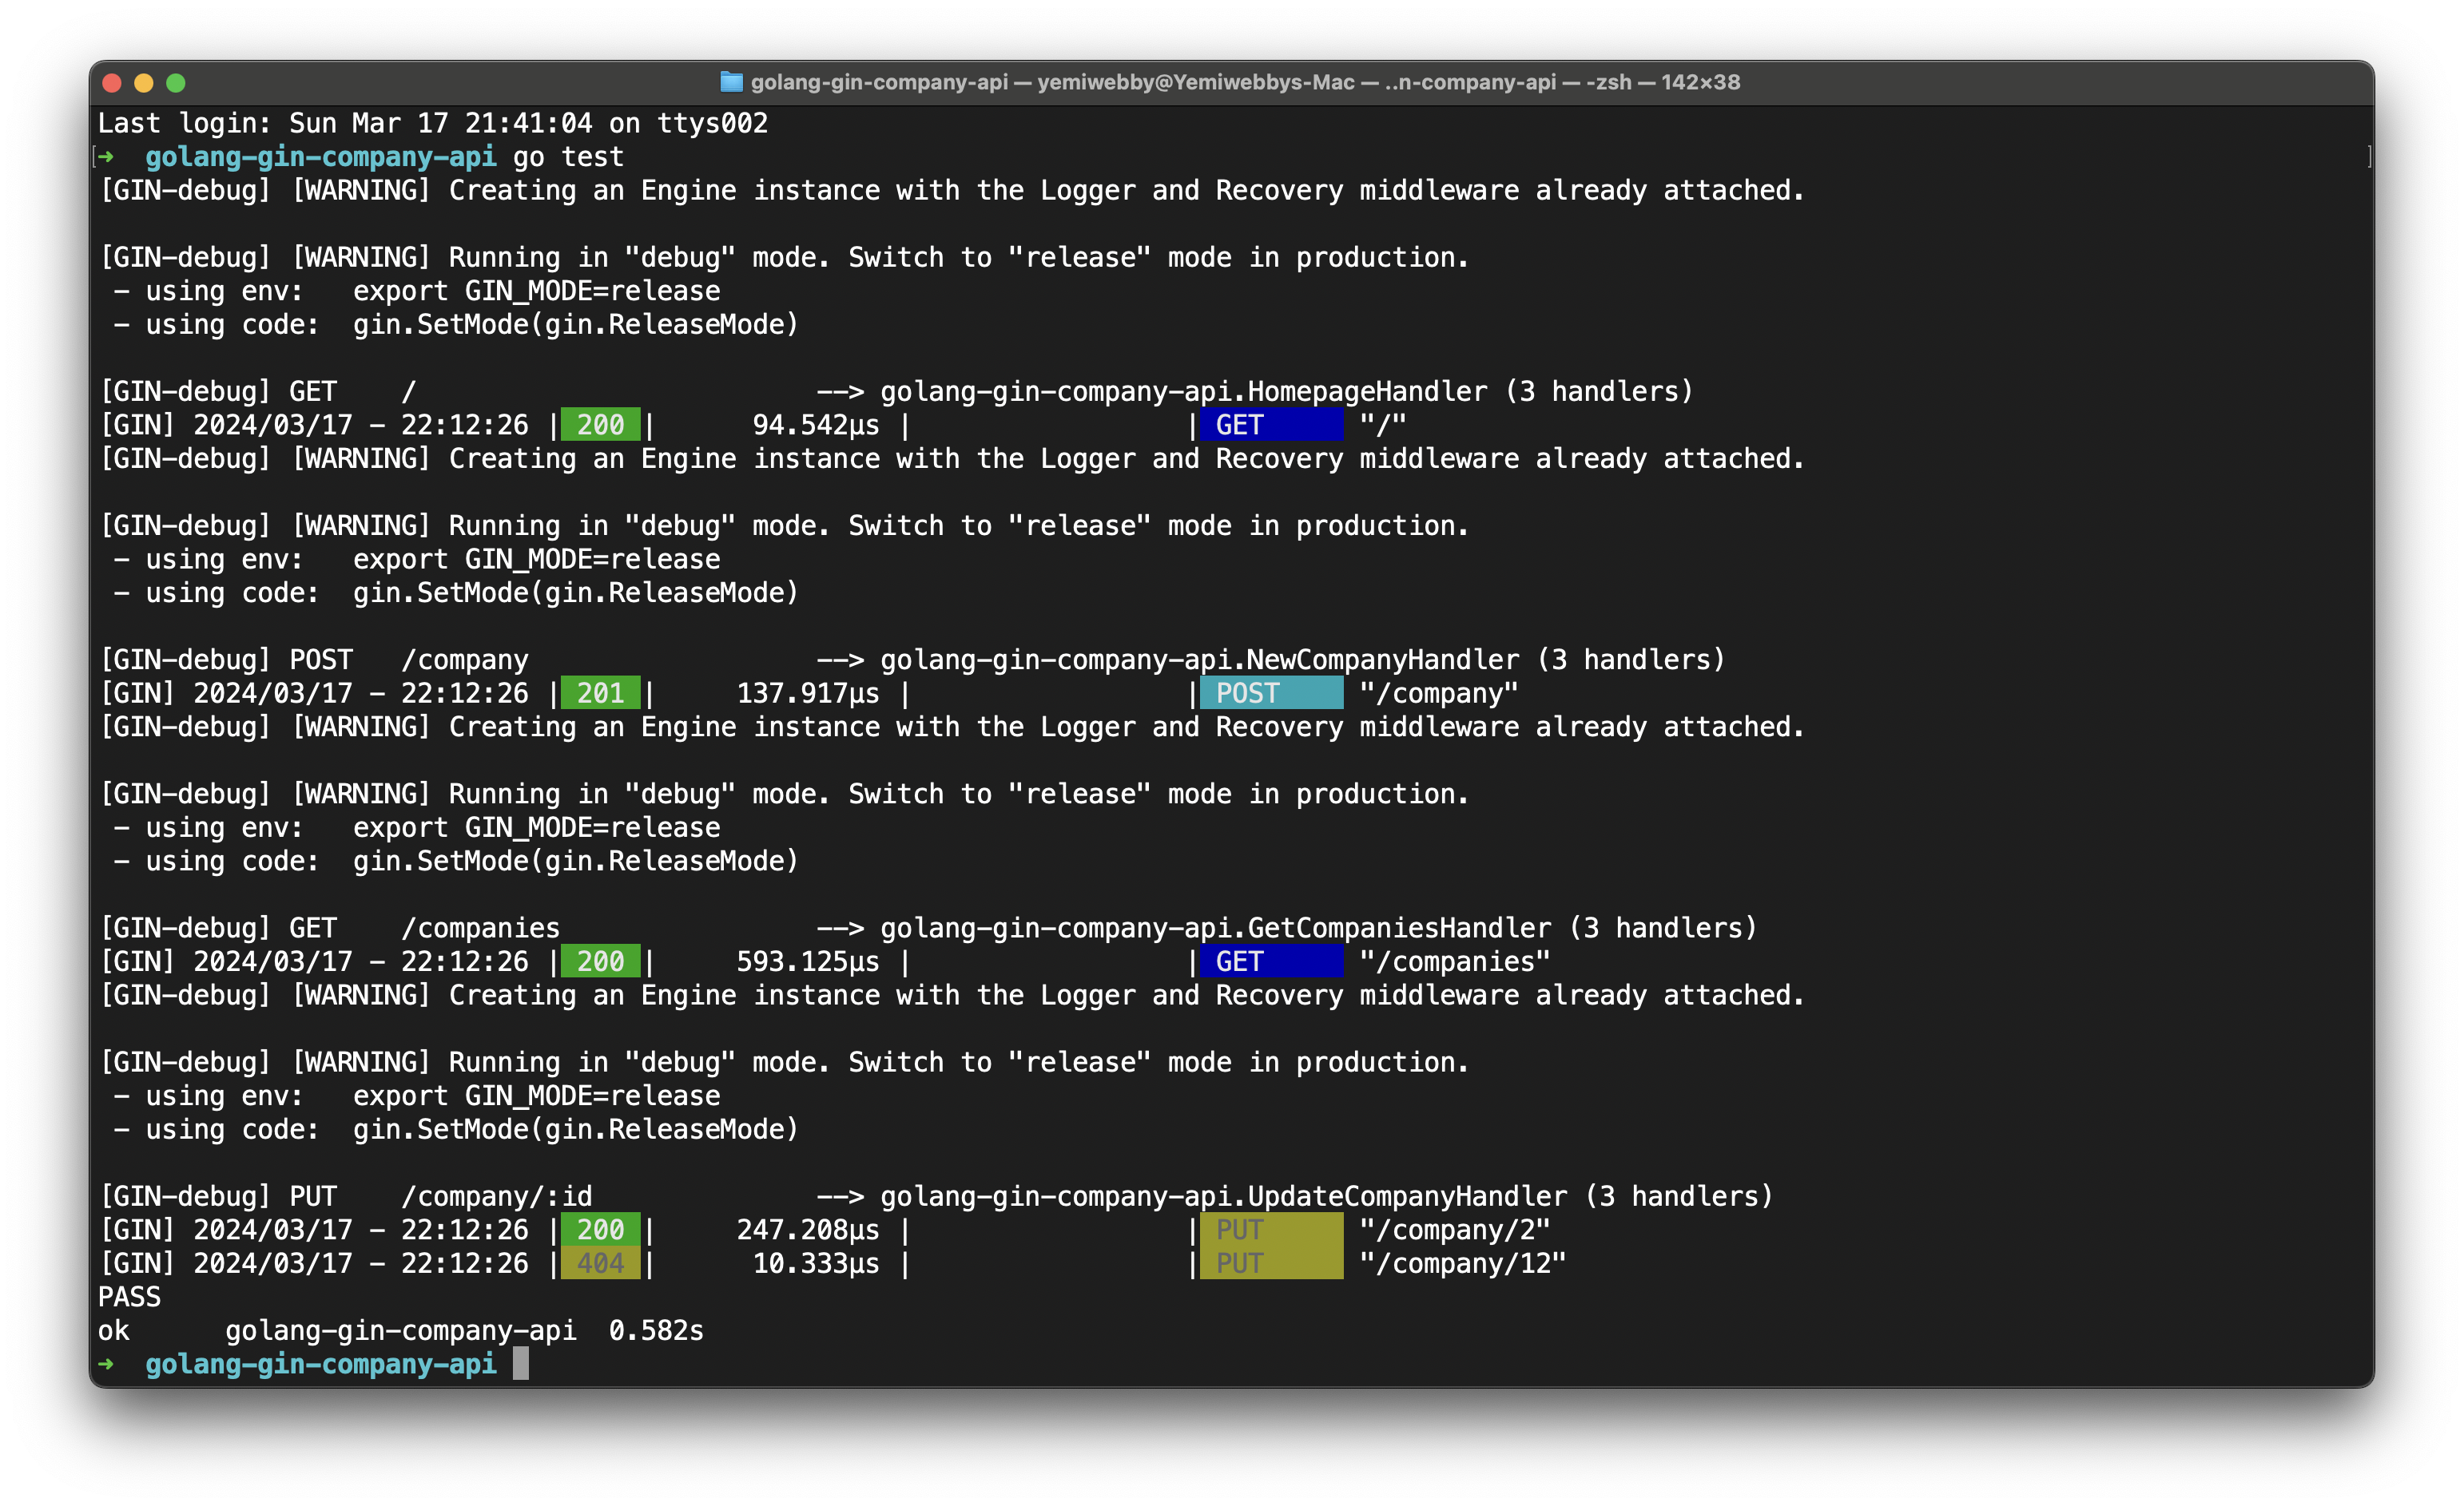Click the green 201 status badge
Viewport: 2464px width, 1506px height.
tap(599, 692)
